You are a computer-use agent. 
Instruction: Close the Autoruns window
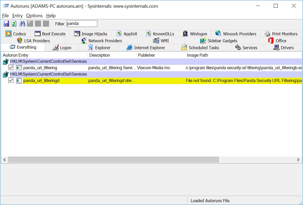pyautogui.click(x=294, y=6)
